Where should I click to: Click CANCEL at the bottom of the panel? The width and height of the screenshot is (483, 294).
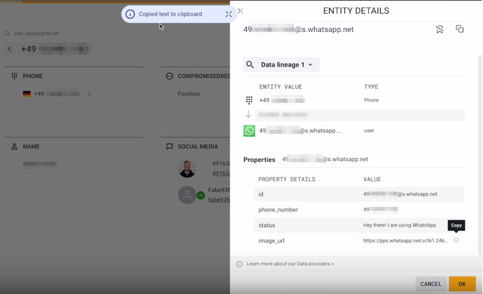tap(431, 284)
